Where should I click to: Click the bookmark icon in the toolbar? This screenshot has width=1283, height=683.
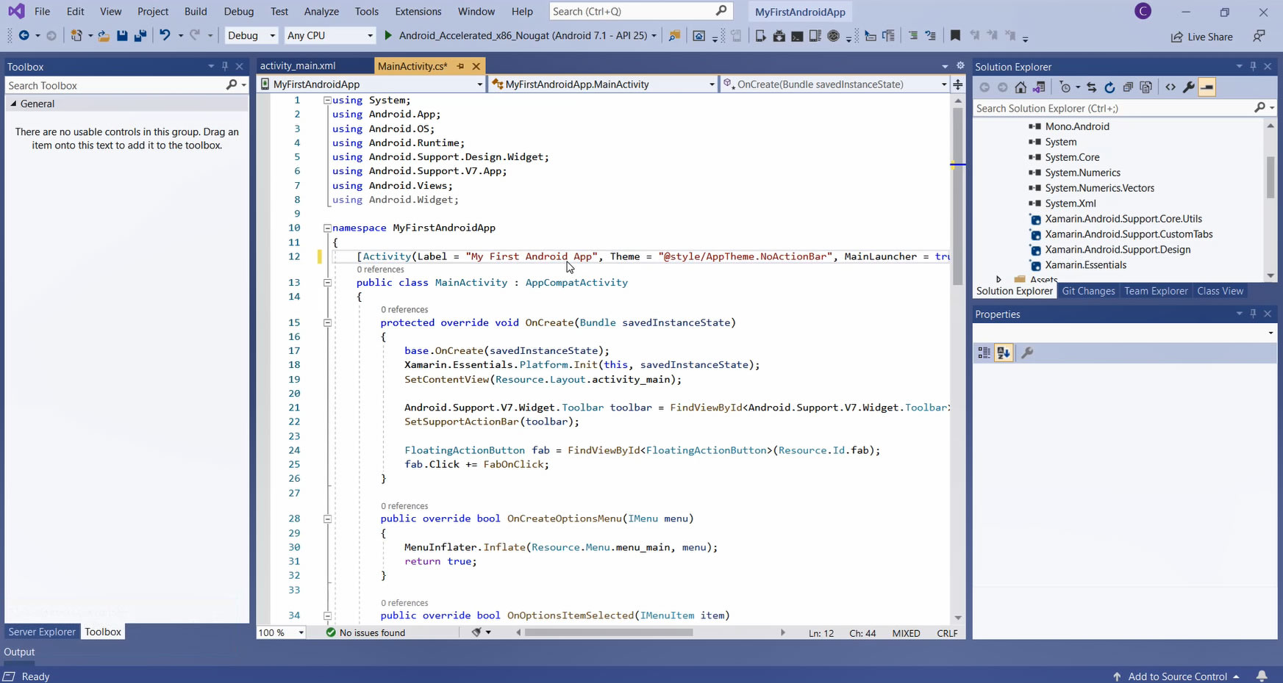955,35
